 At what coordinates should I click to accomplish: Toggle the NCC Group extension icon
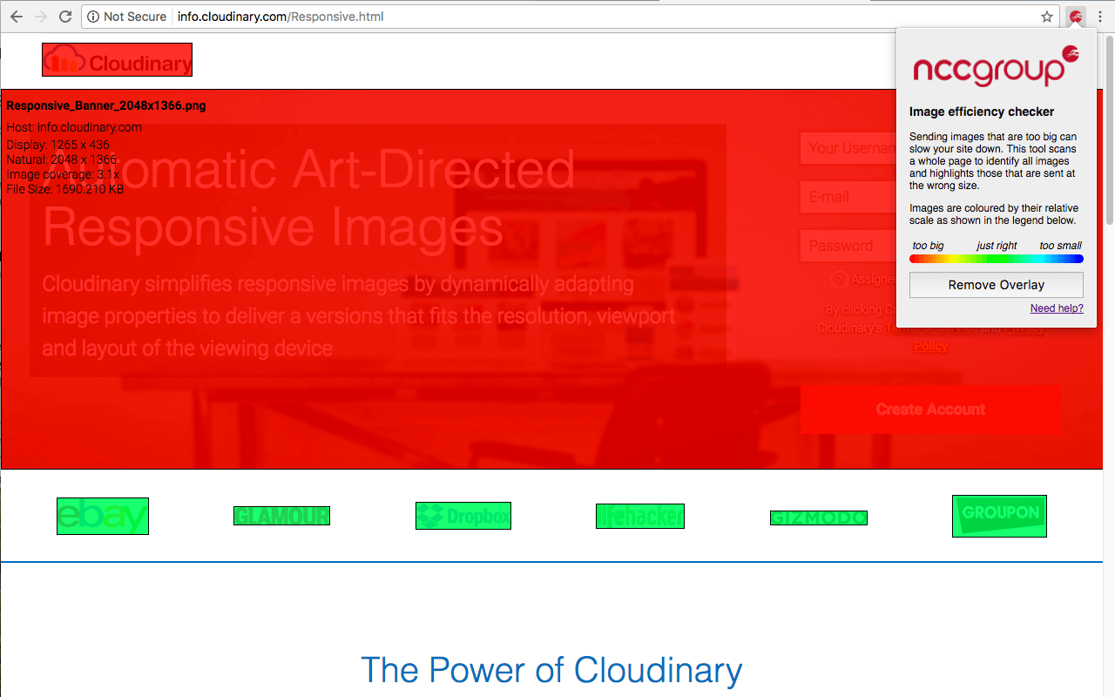1077,17
